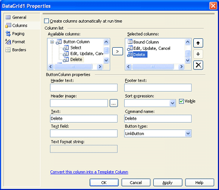Click Edit, Update, Cancel icon in Selected columns
Screen dimensions: 219x190
[130, 48]
